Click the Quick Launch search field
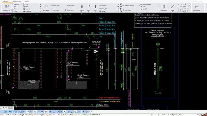Image resolution: width=207 pixels, height=116 pixels. (200, 1)
